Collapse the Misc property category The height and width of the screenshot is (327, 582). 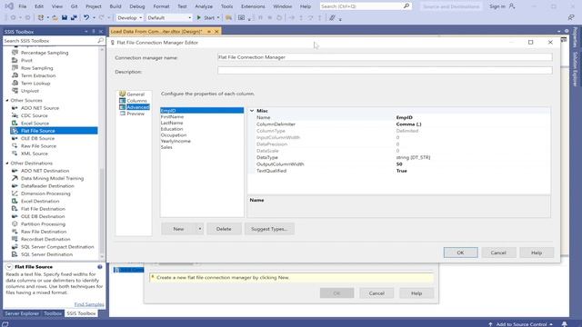[x=252, y=111]
